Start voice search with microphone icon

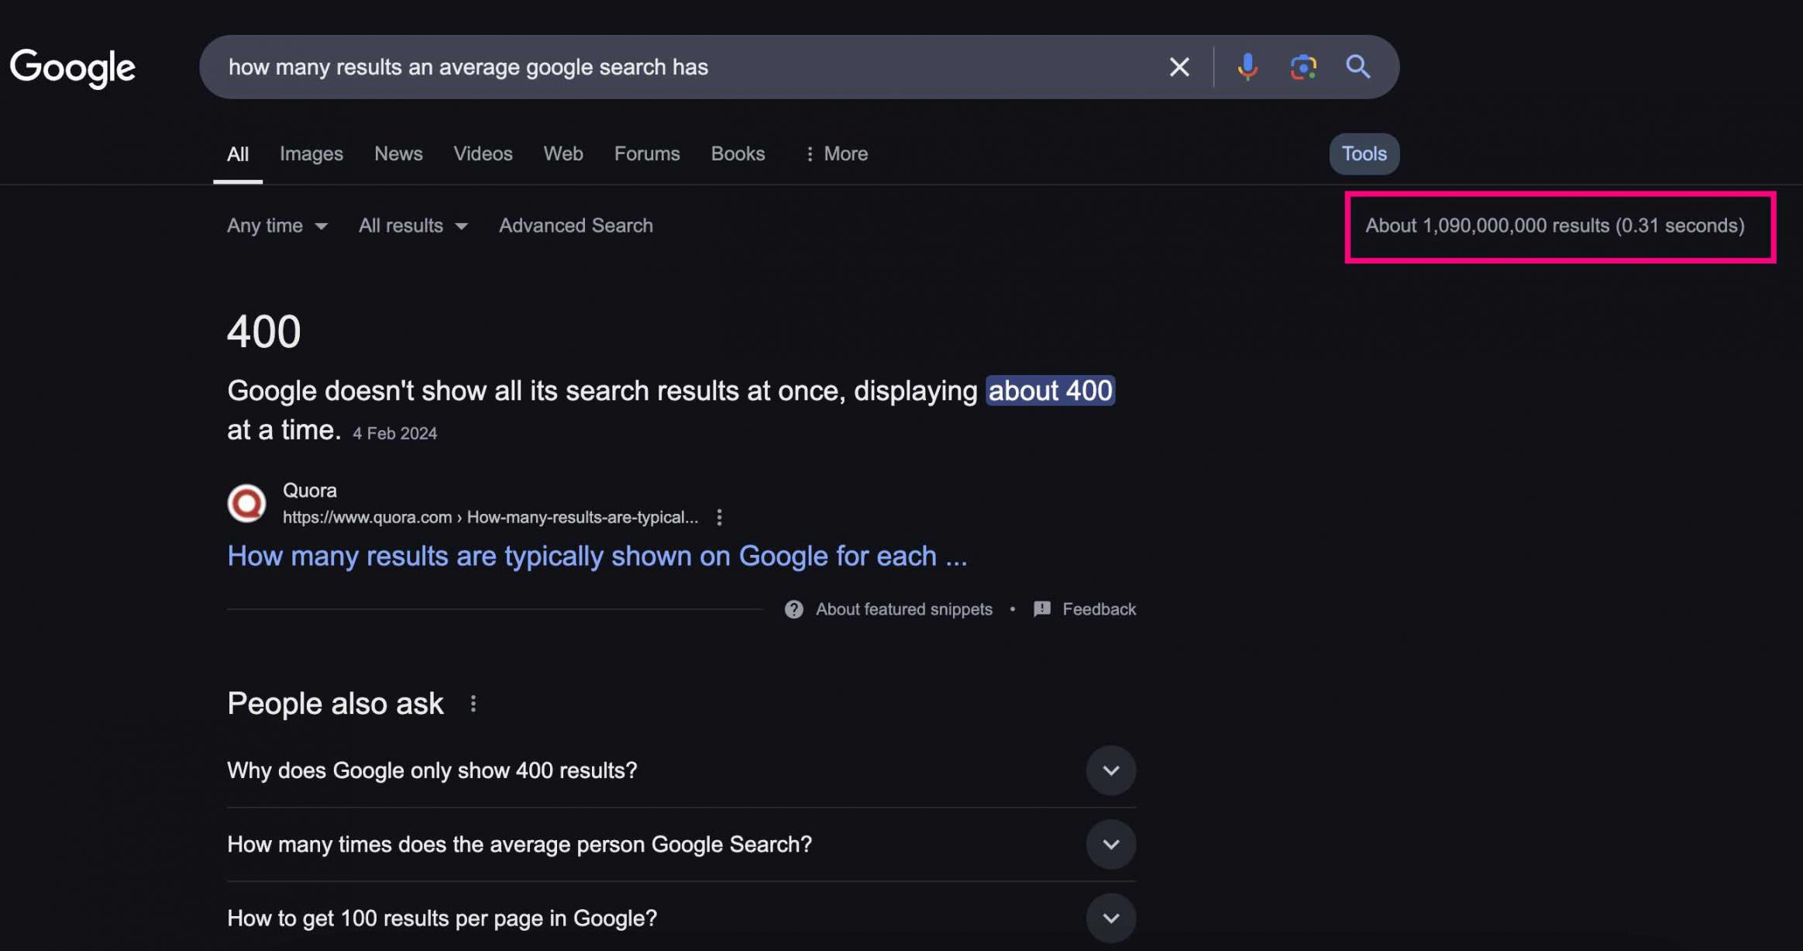pyautogui.click(x=1247, y=67)
